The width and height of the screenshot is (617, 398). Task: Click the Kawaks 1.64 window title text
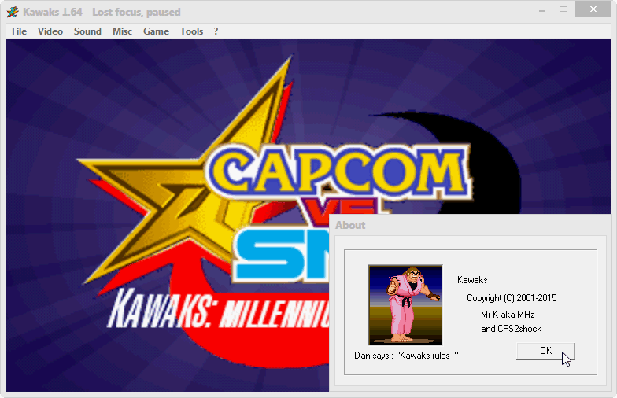click(x=102, y=13)
